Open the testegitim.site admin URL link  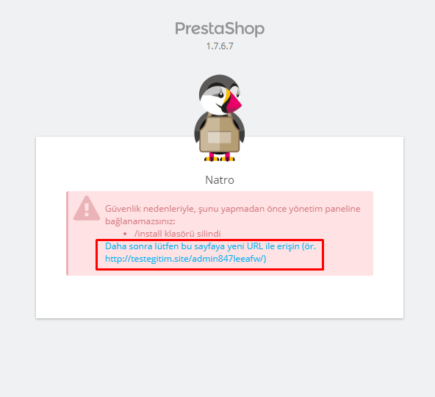186,259
